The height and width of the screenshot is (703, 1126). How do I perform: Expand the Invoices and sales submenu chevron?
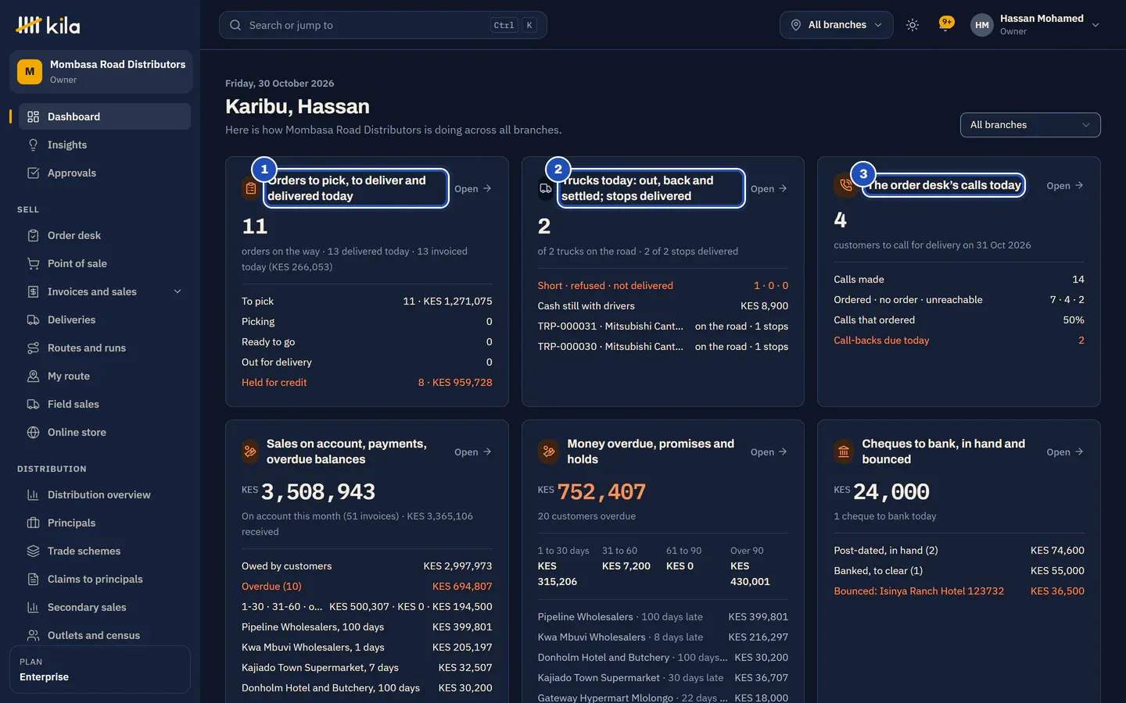click(178, 291)
